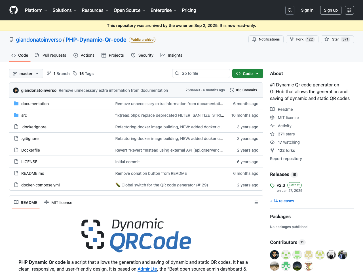Star the repository via the star icon
The image size is (363, 272).
[326, 39]
